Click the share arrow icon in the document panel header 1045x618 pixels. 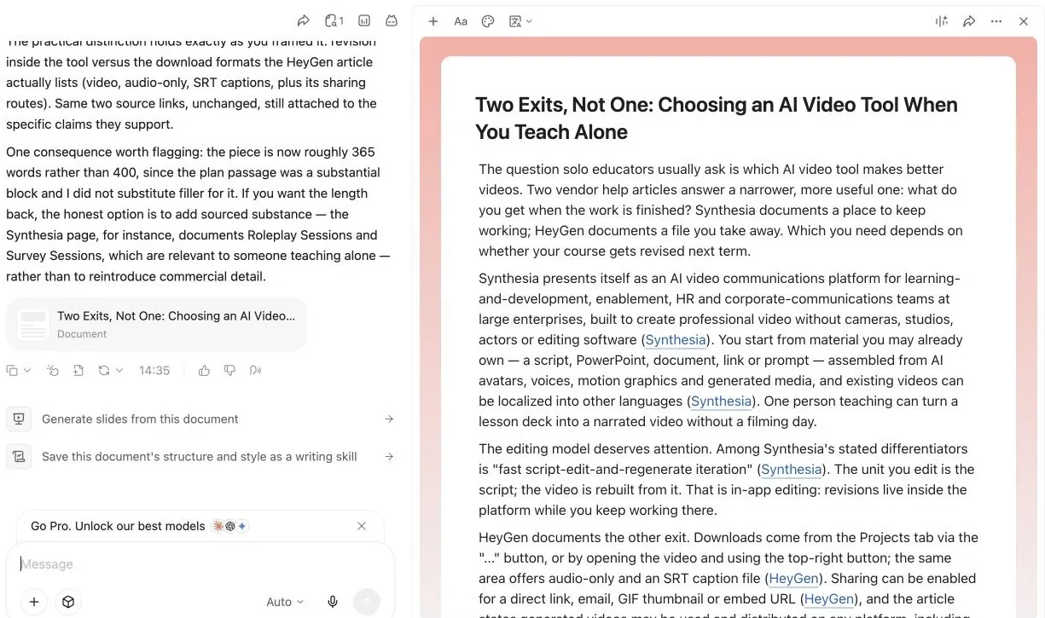pyautogui.click(x=969, y=21)
